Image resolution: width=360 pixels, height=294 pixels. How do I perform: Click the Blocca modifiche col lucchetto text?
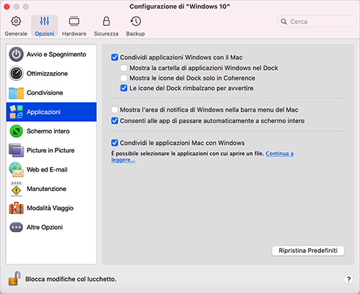[71, 279]
